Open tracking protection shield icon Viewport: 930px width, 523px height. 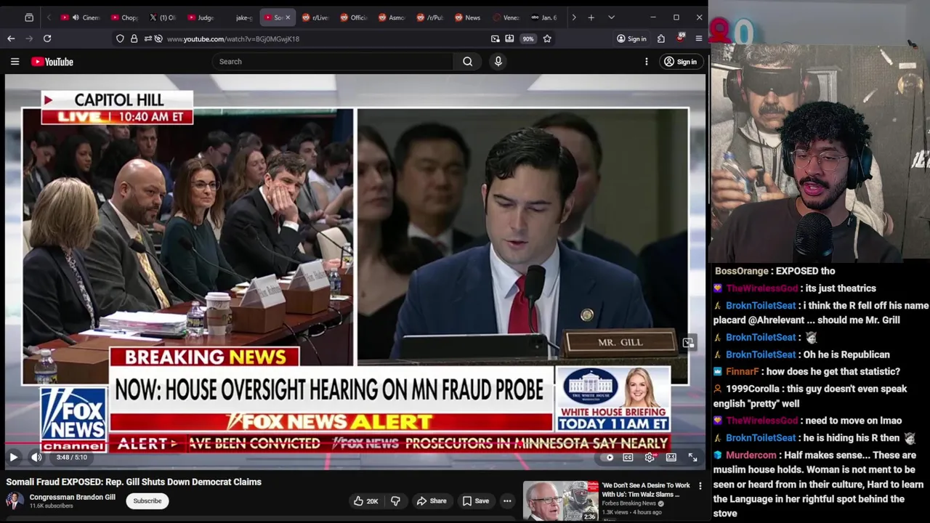120,38
